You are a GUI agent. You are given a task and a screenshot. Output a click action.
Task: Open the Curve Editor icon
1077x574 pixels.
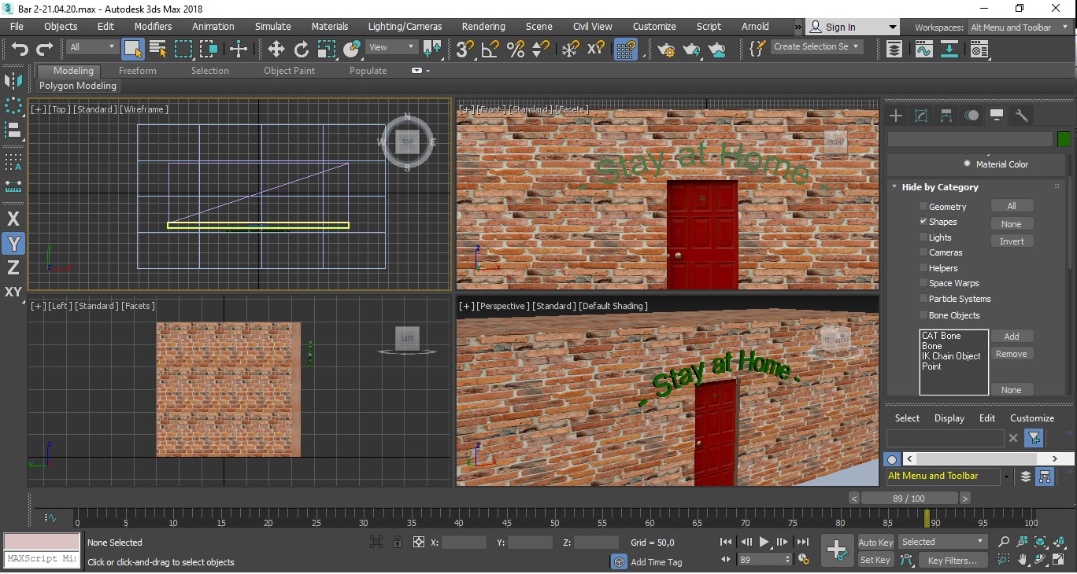pyautogui.click(x=923, y=49)
